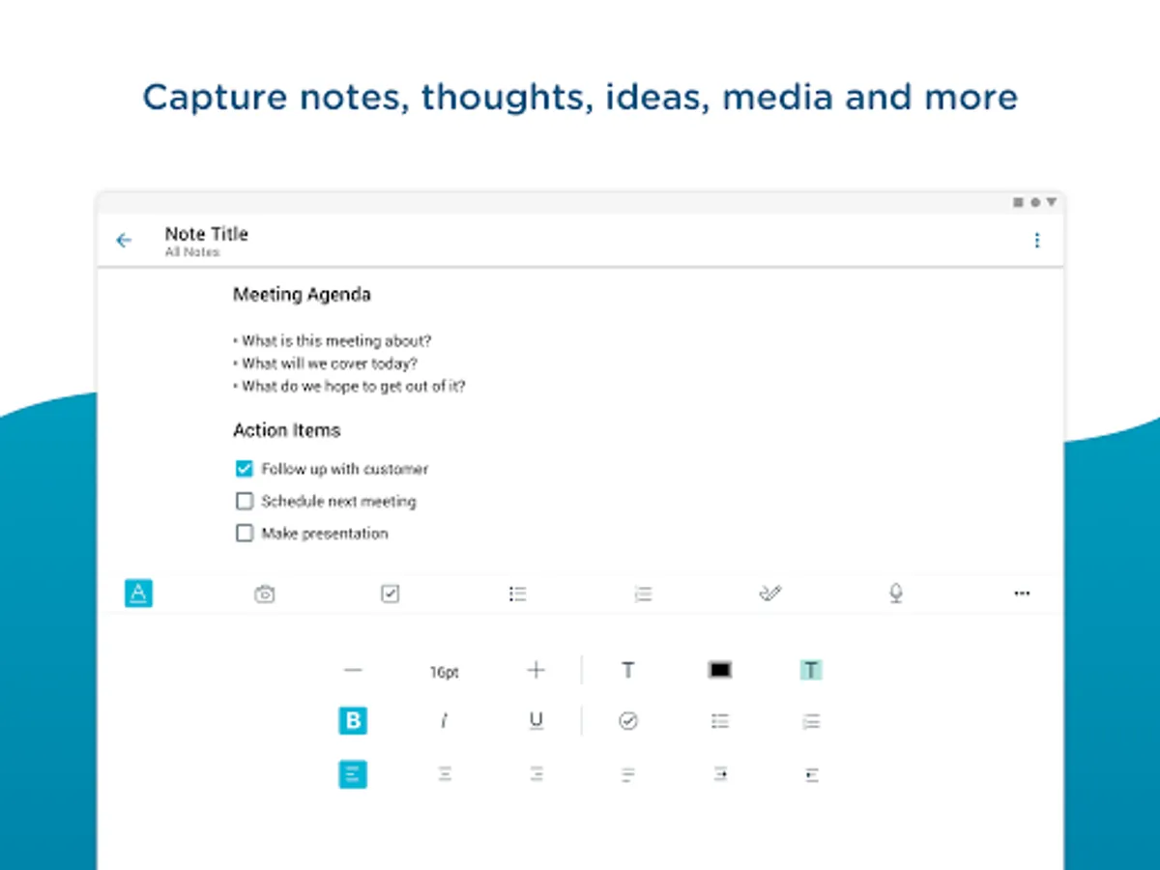Apply the text highlight color
Viewport: 1160px width, 870px height.
tap(811, 670)
